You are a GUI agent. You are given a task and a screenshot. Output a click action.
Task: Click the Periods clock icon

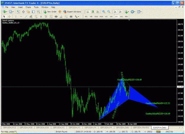pyautogui.click(x=132, y=12)
